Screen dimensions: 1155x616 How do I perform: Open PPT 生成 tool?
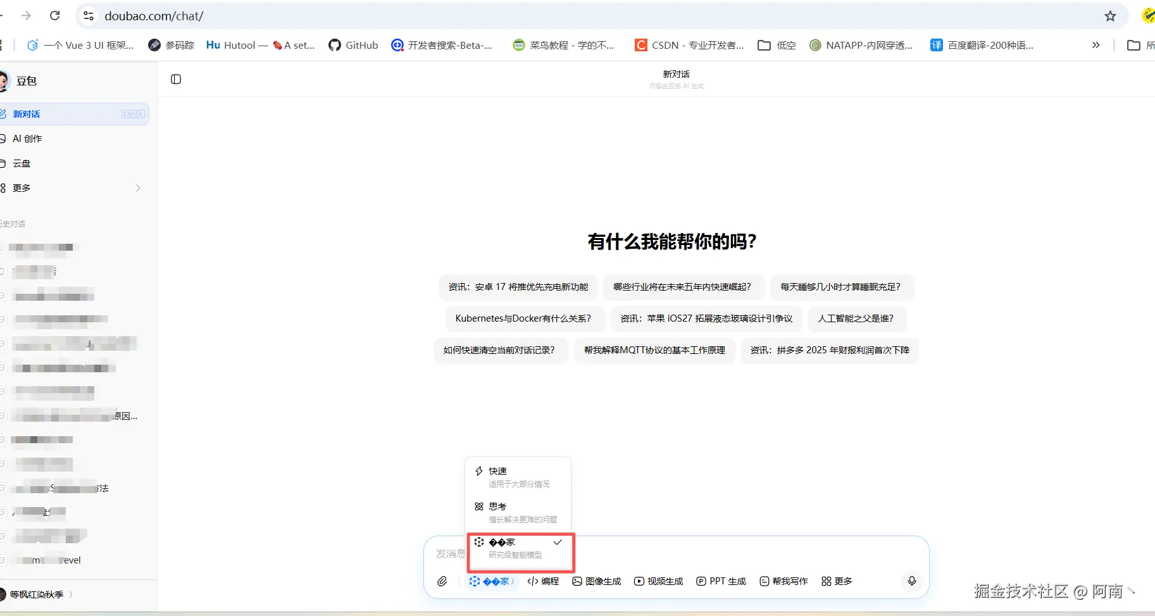721,581
